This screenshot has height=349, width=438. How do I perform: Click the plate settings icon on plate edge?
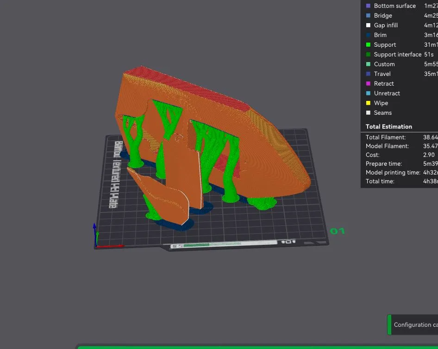click(x=289, y=241)
